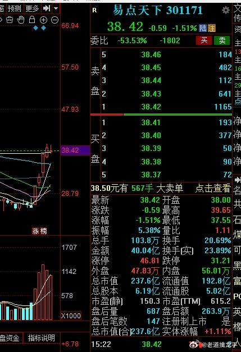The height and width of the screenshot is (352, 241).
Task: Open the toolbox icon above the chart
Action: point(10,20)
